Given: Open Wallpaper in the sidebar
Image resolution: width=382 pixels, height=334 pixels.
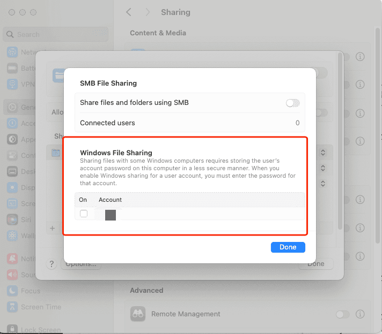Looking at the screenshot, I should tap(21, 236).
